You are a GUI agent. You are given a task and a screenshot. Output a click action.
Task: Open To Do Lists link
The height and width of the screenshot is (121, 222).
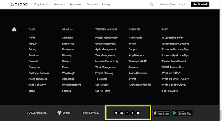101,79
